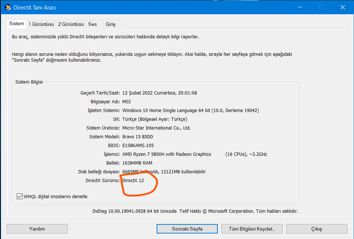Click the language value Türkçe (Bölgesel Ayar: Türkçe)

click(155, 119)
